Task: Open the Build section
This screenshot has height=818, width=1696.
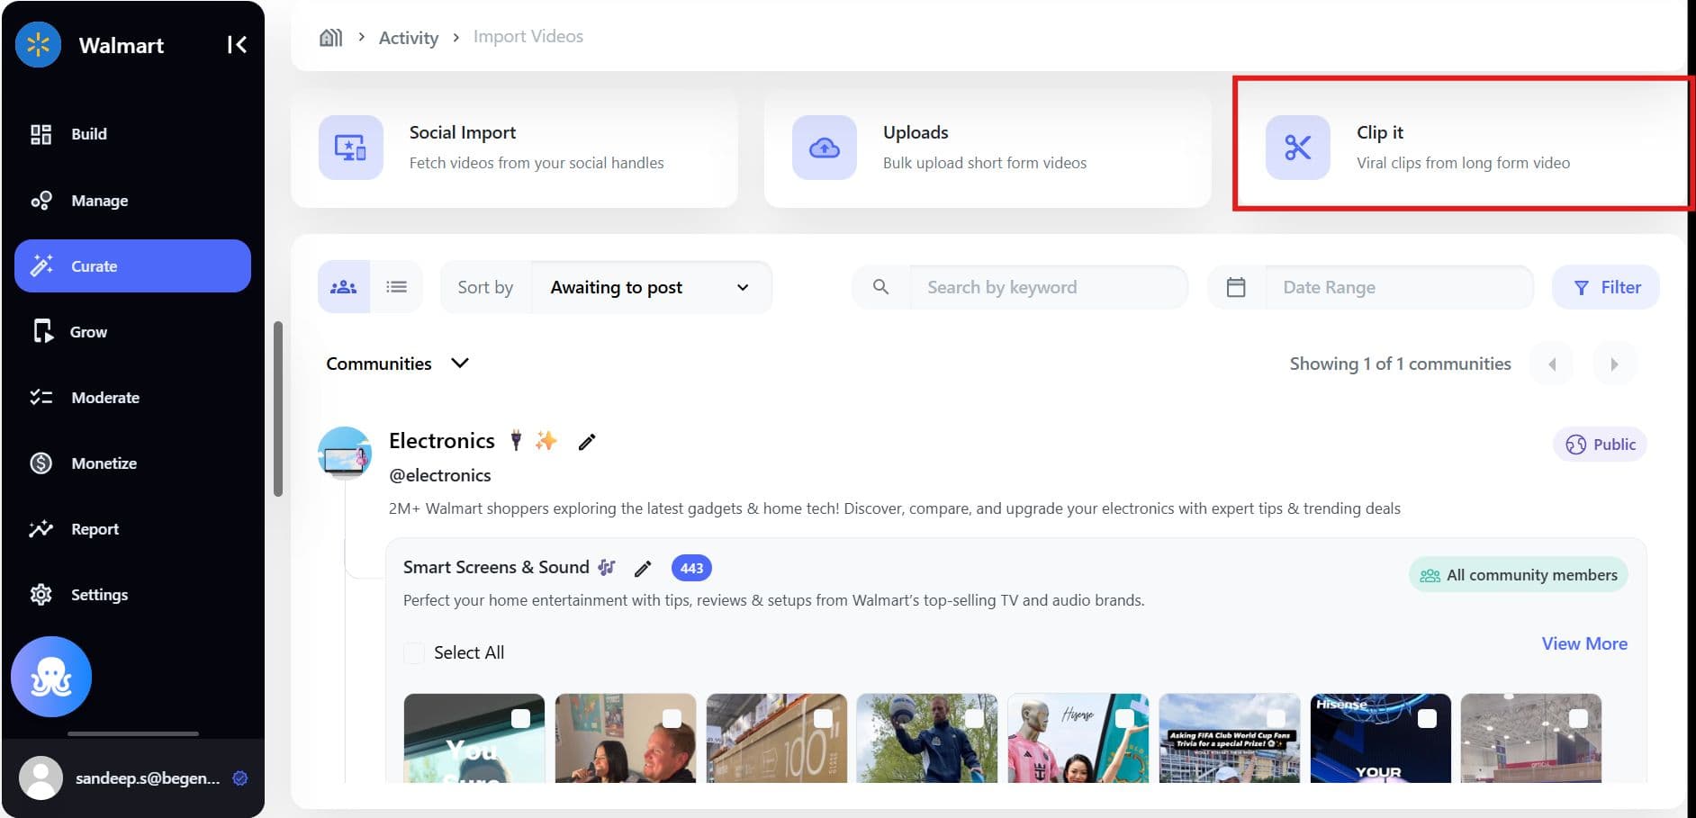Action: pyautogui.click(x=132, y=134)
